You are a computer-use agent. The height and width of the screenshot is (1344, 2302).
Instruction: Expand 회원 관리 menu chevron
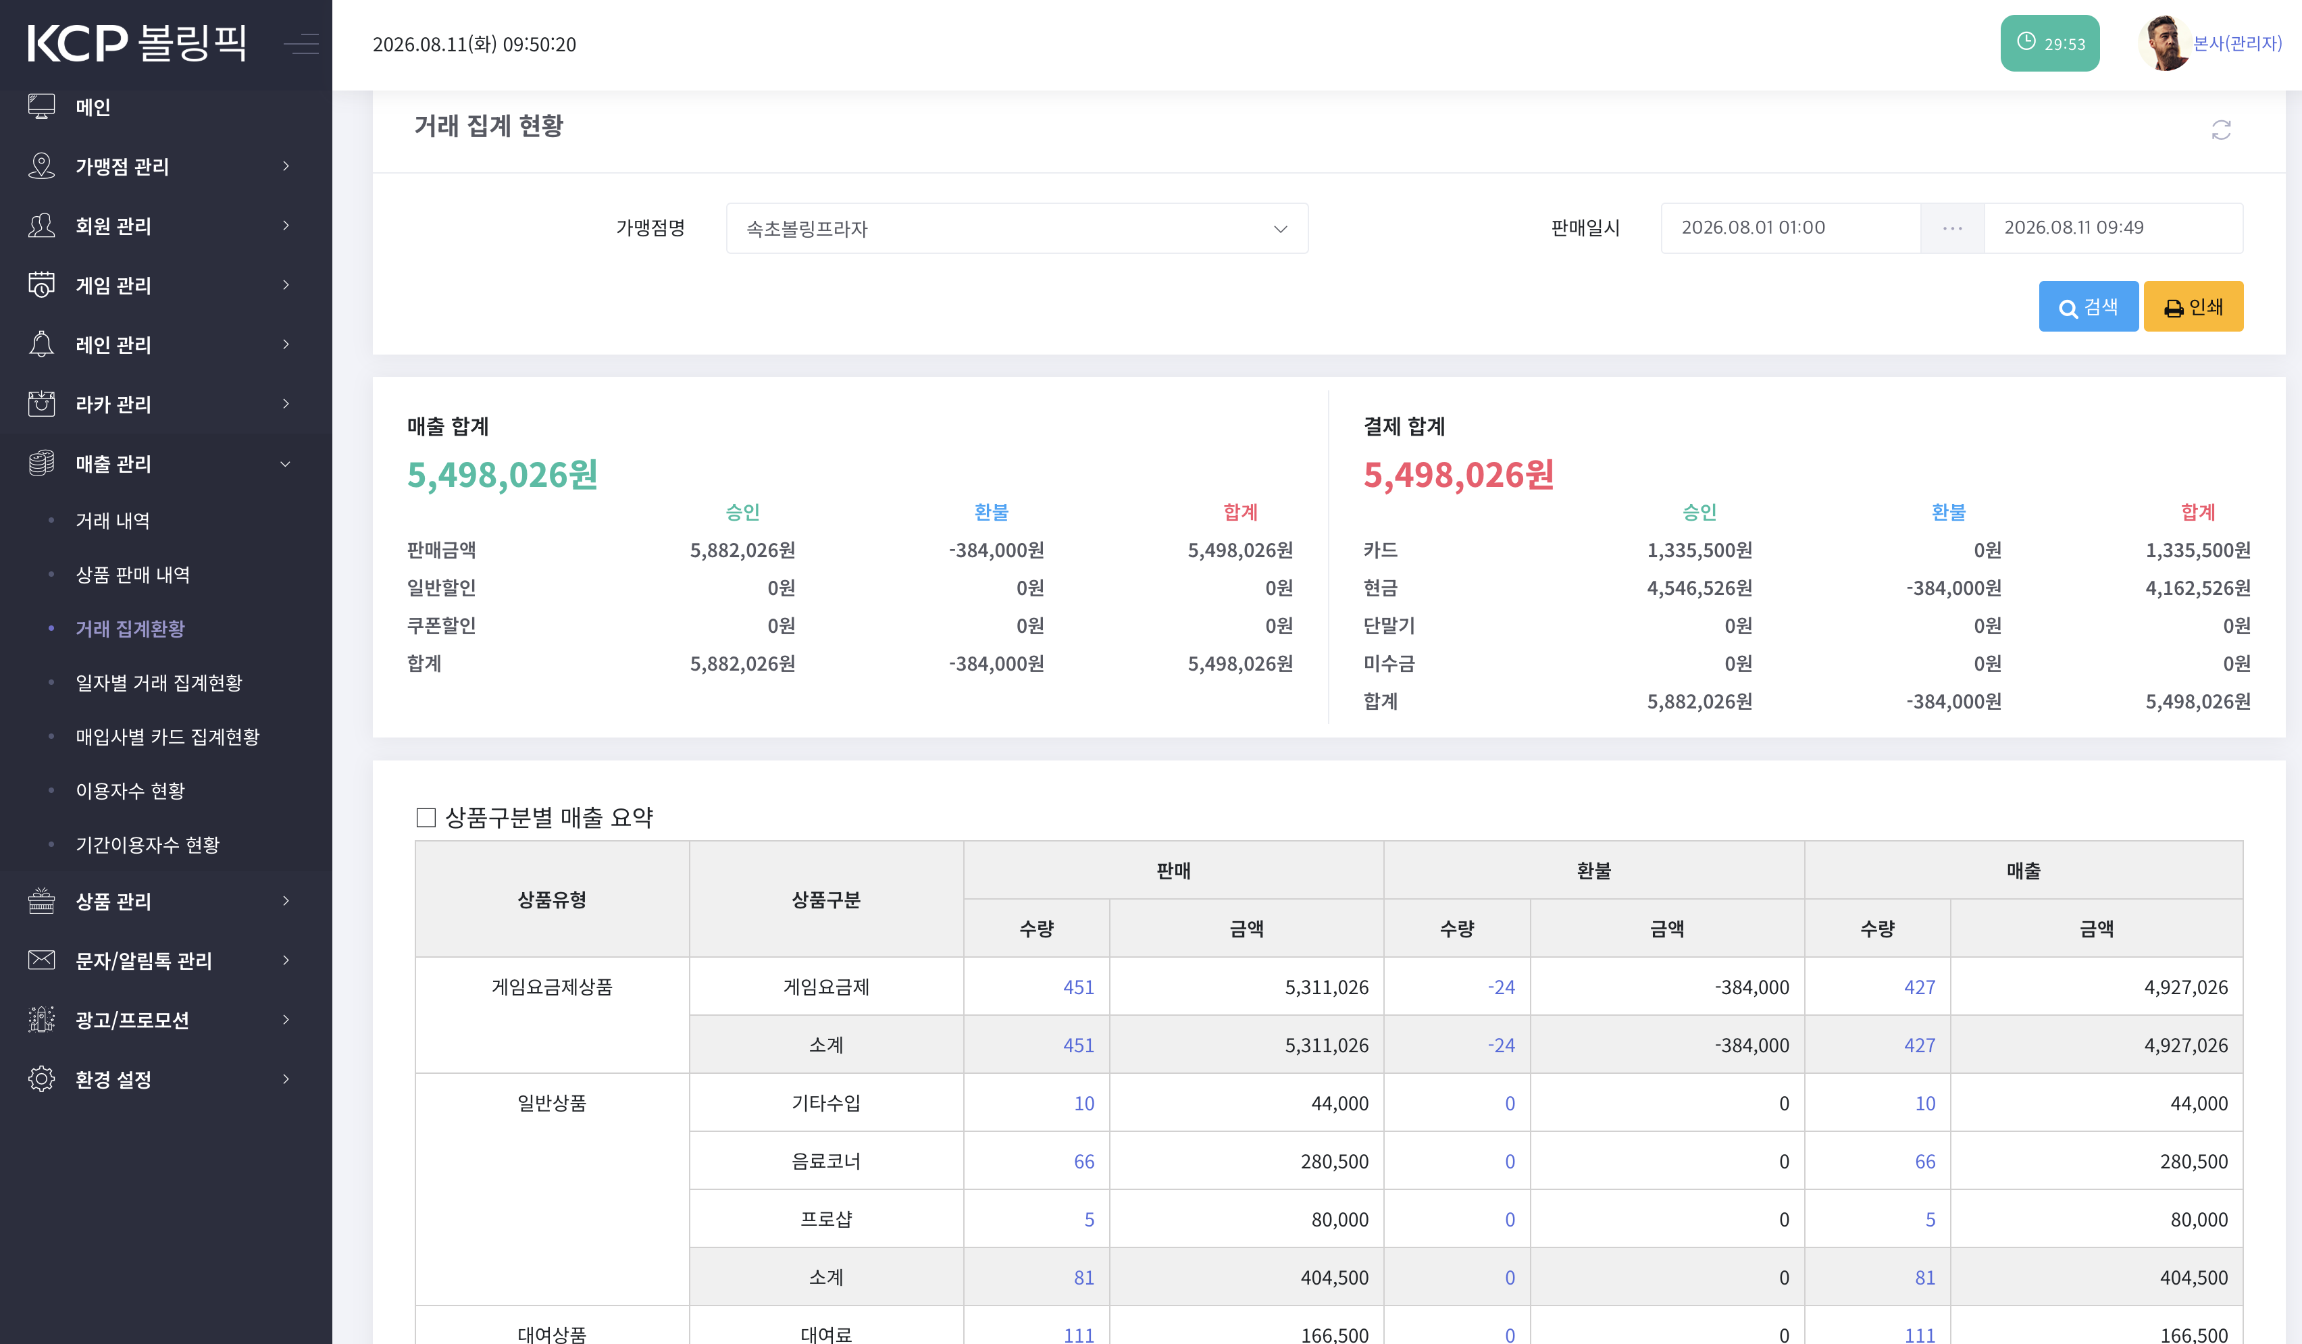286,226
